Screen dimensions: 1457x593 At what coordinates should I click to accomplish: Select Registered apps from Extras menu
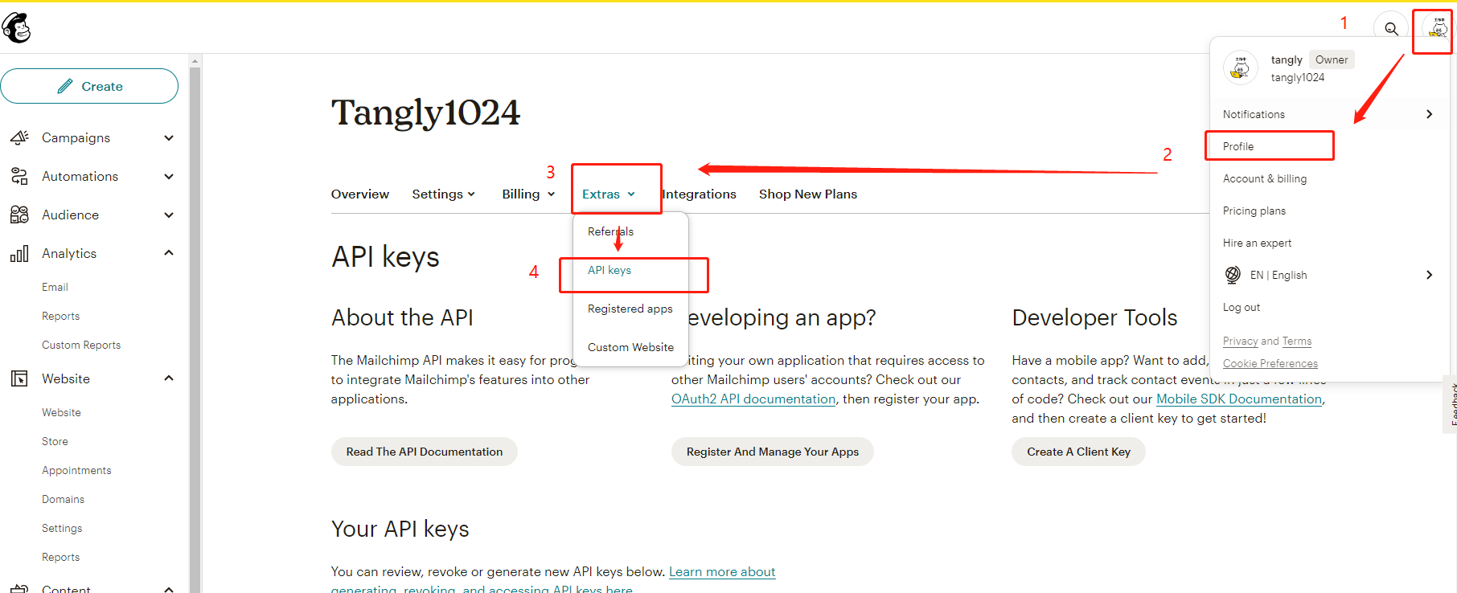(630, 309)
